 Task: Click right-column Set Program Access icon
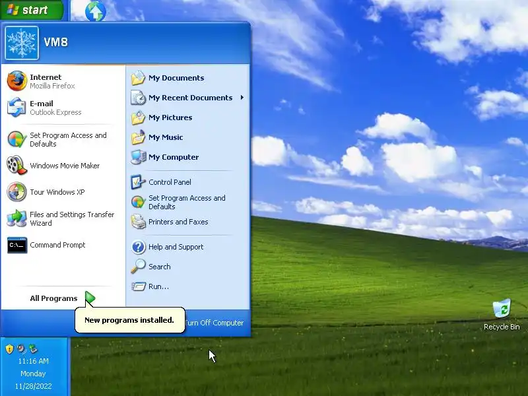click(138, 202)
